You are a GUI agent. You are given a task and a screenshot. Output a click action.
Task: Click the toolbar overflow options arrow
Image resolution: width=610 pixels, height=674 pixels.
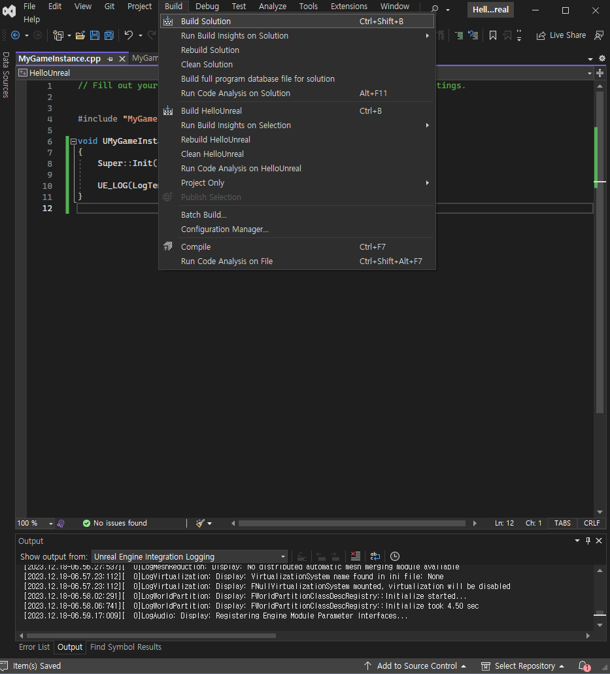(519, 35)
